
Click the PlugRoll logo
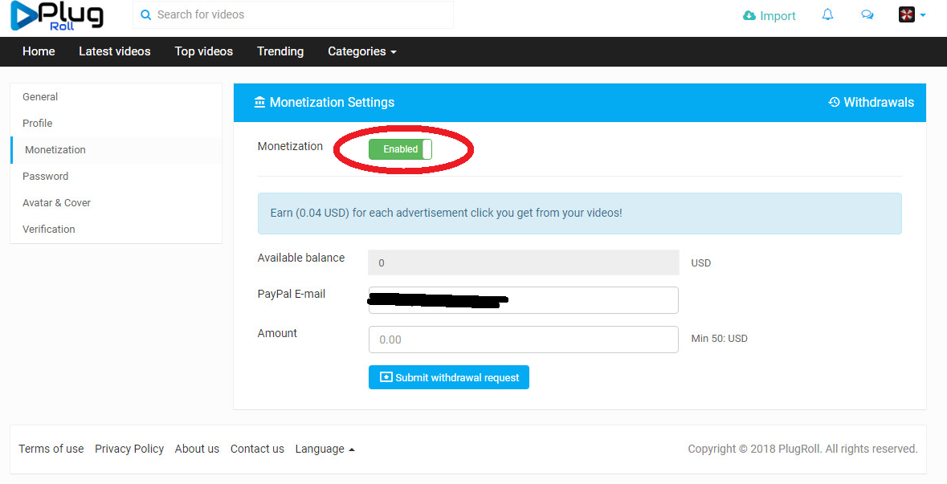(x=57, y=16)
